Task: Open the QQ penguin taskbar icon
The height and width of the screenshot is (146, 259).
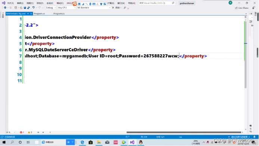Action: pyautogui.click(x=141, y=142)
